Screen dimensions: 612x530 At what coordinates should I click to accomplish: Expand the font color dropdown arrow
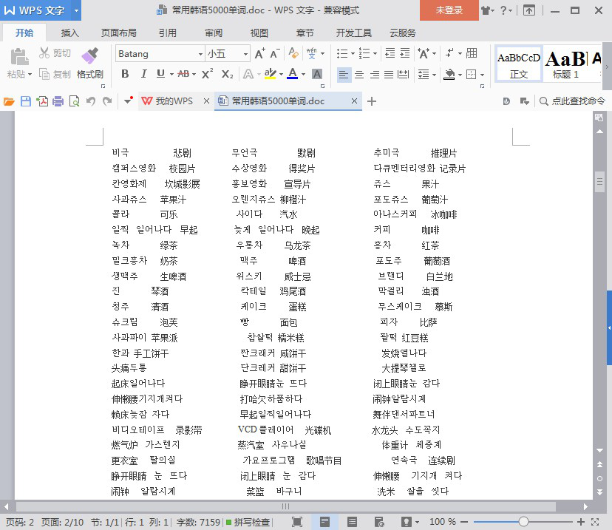303,74
